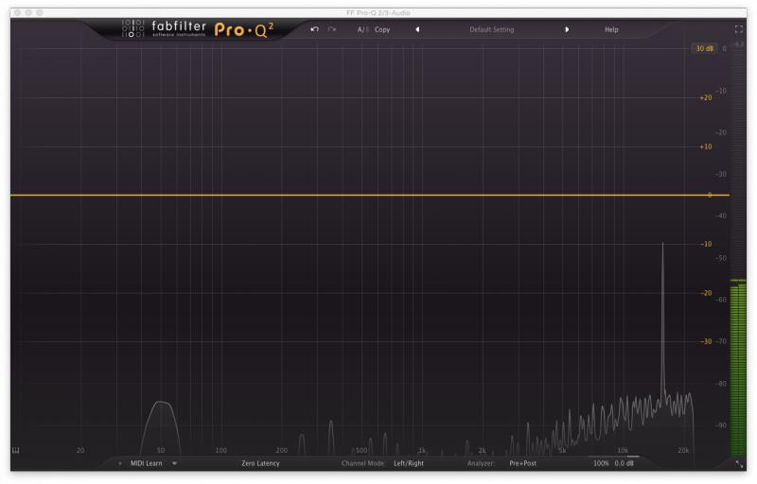Click the resize handle icon

point(739,464)
